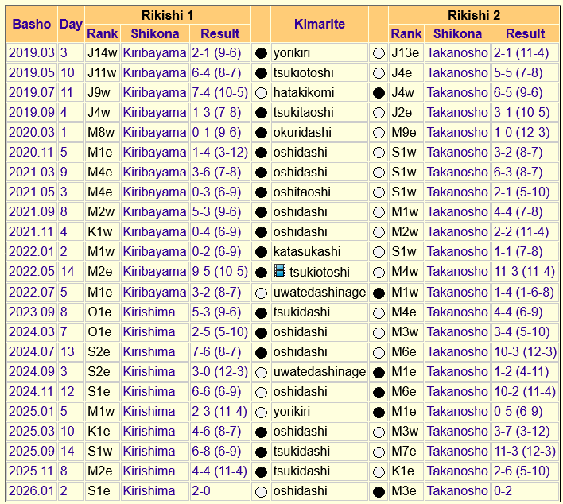The image size is (563, 504).
Task: Click the M8w rank cell
Action: coord(103,132)
